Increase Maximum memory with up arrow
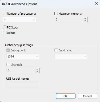 [85, 18]
